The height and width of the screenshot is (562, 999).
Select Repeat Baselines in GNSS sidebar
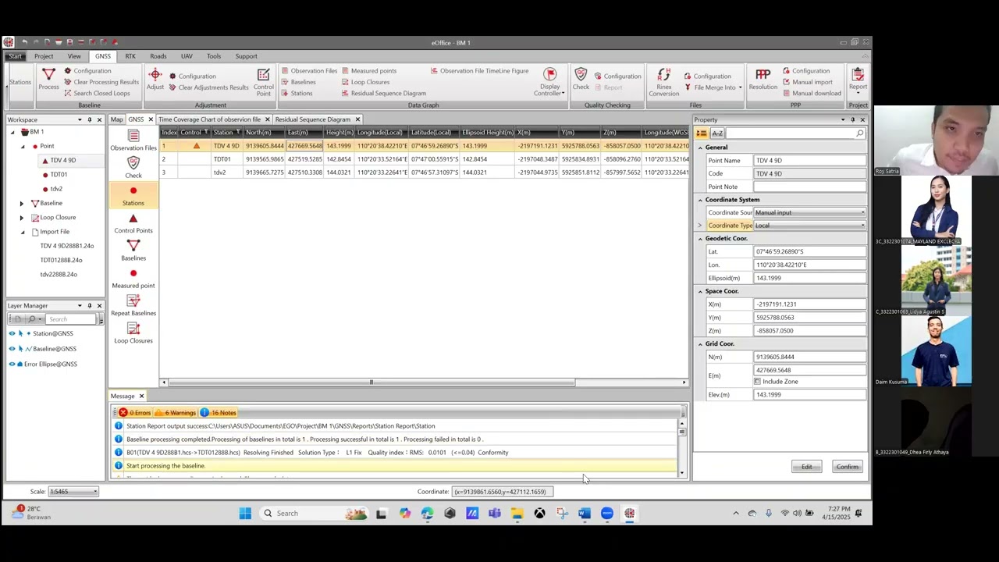(x=133, y=305)
